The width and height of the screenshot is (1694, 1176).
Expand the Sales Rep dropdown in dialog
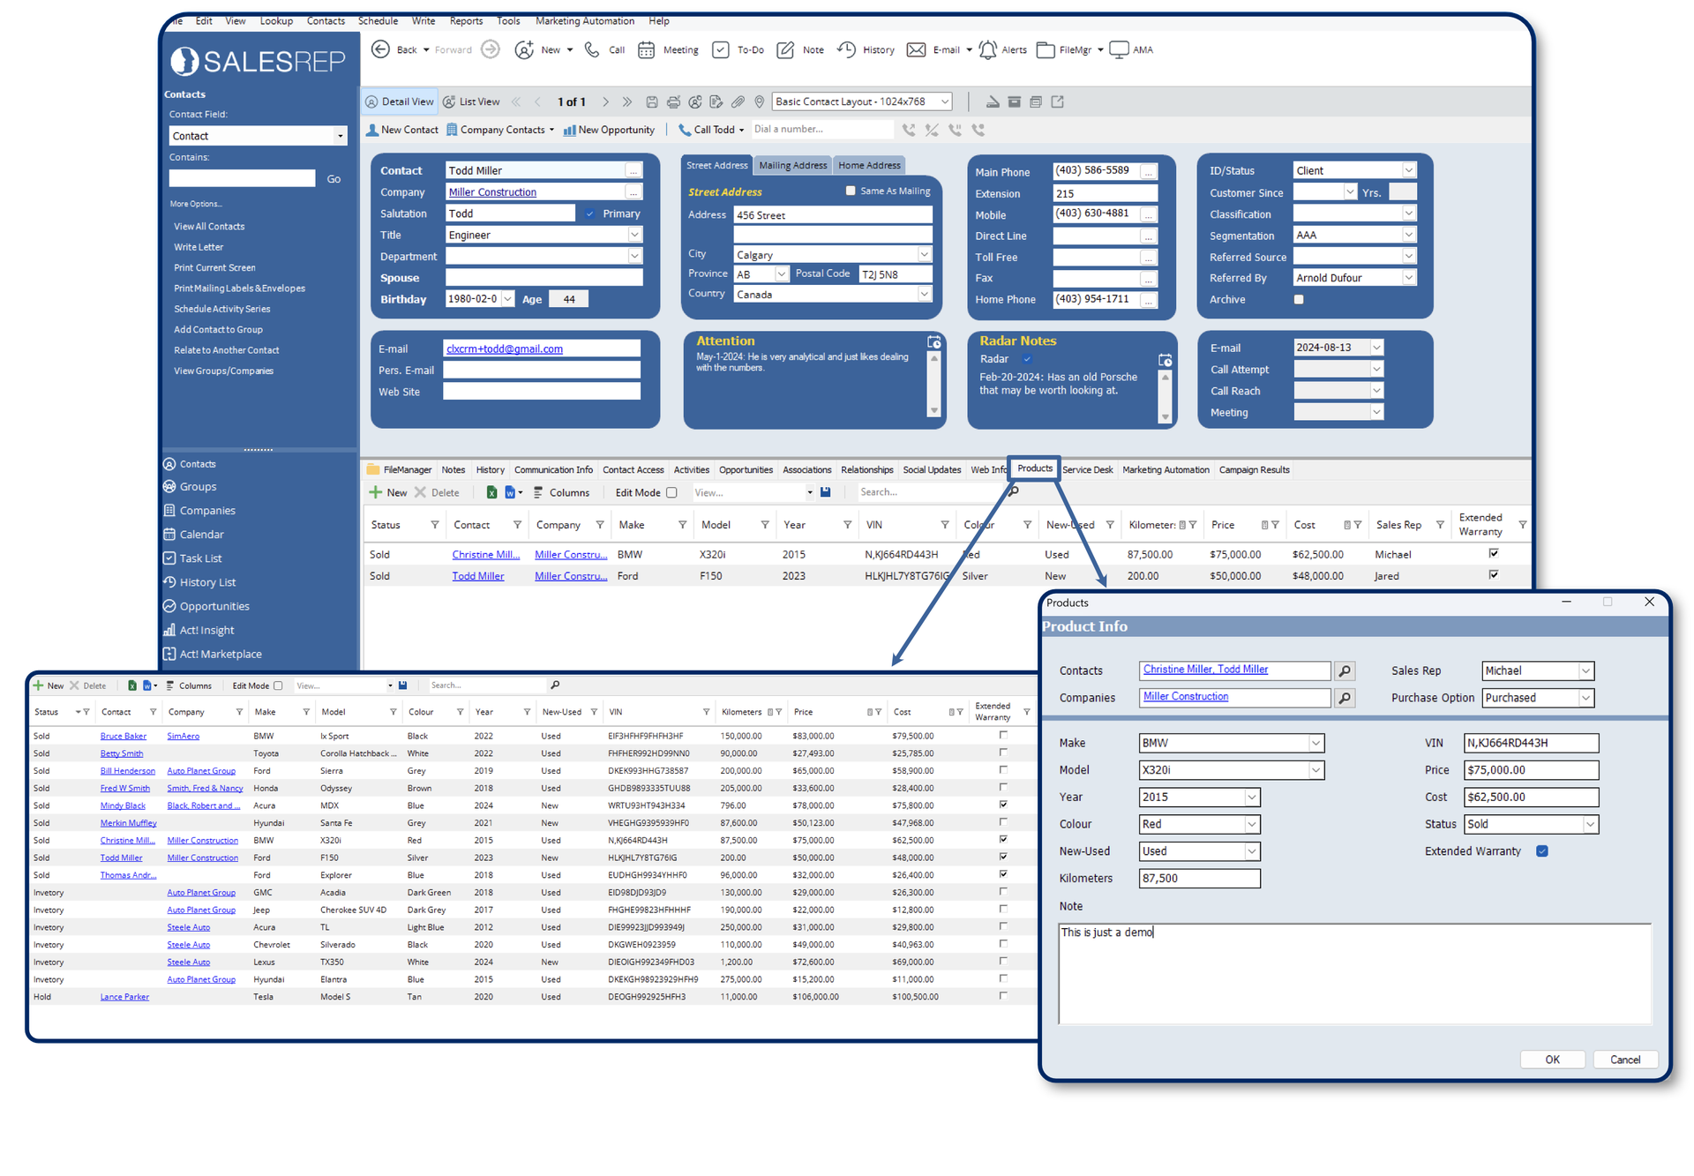click(x=1585, y=671)
